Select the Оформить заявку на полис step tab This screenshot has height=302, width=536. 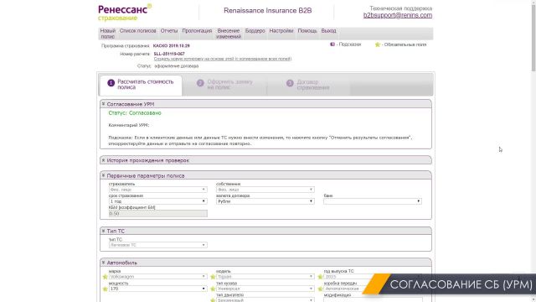coord(224,85)
